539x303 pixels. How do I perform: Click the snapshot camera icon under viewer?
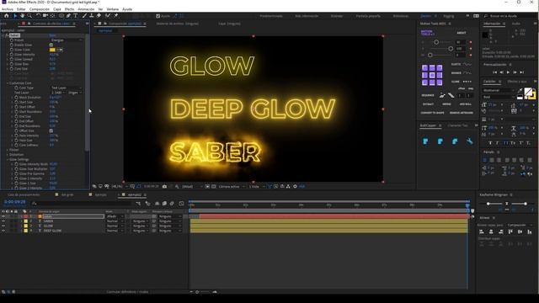point(165,187)
